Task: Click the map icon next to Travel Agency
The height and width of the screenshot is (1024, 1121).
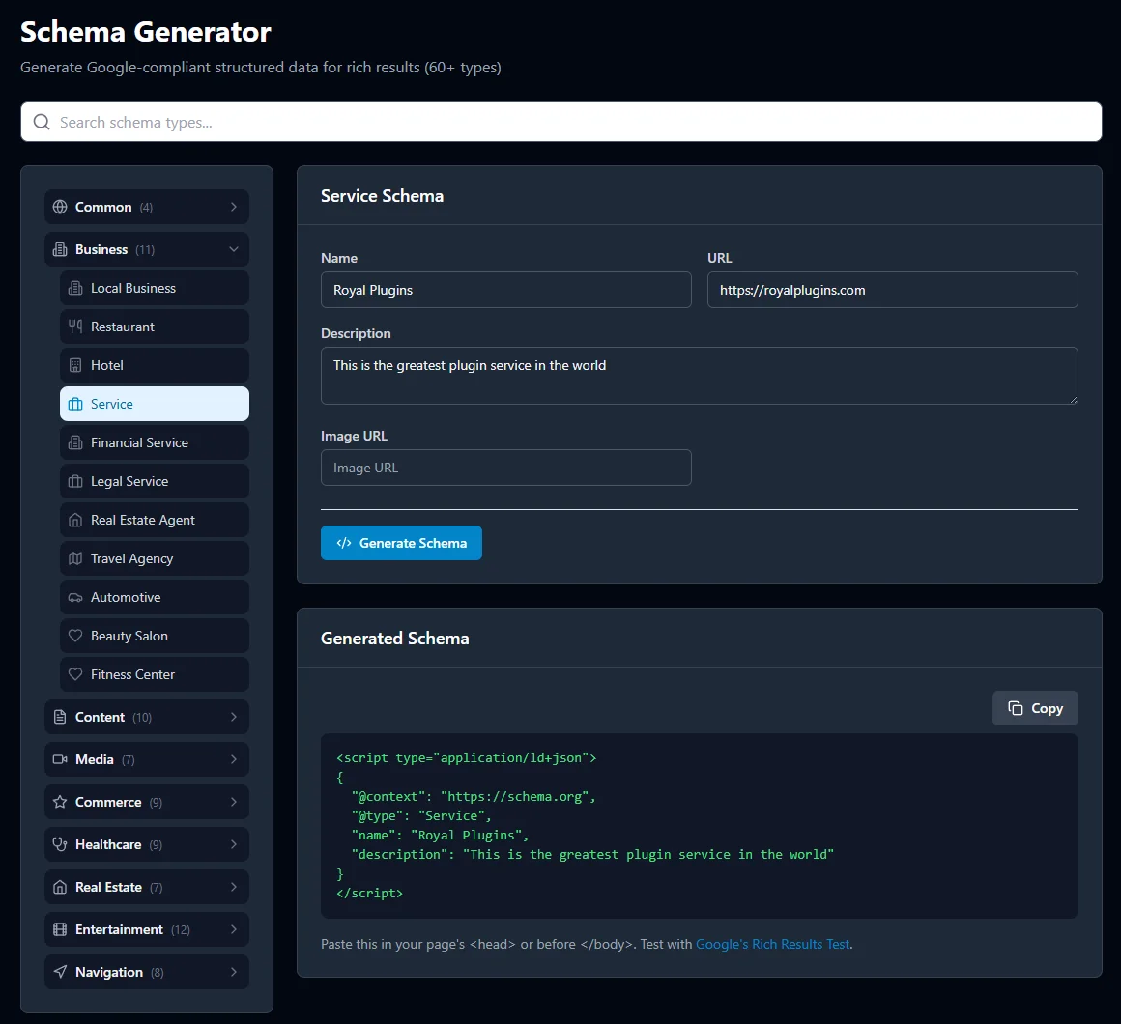Action: pyautogui.click(x=75, y=558)
